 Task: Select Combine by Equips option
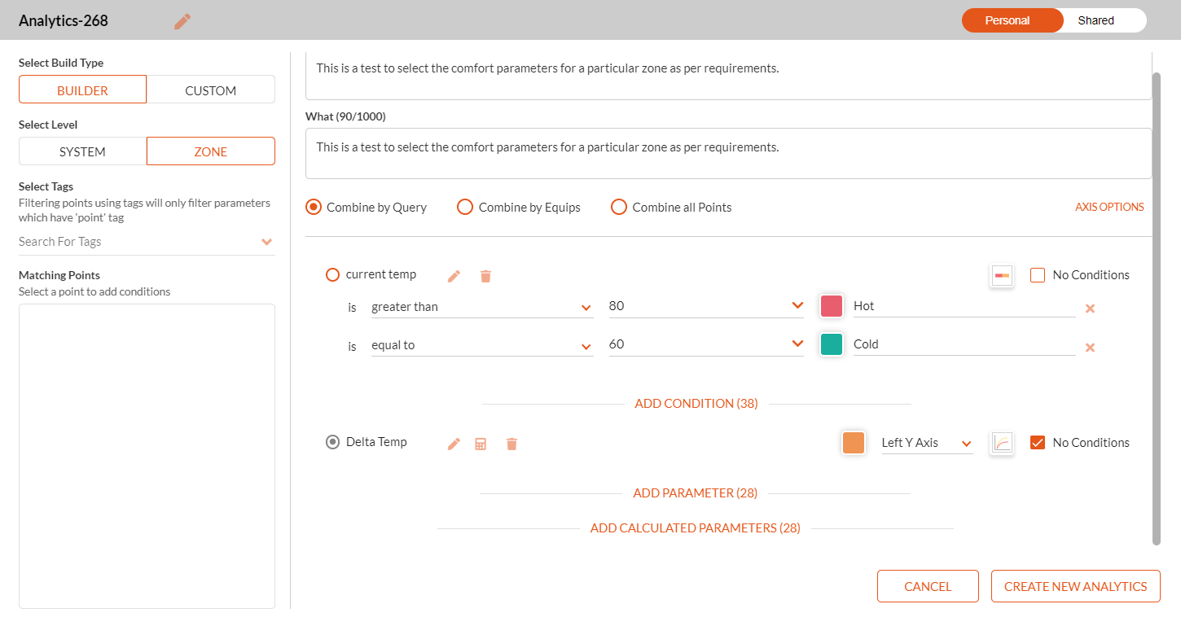coord(465,207)
